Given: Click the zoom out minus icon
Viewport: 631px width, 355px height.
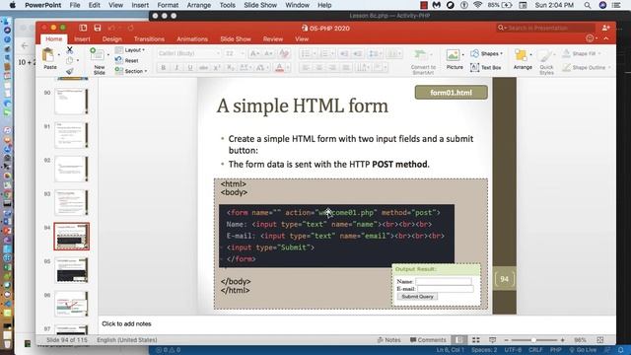Looking at the screenshot, I should click(506, 340).
